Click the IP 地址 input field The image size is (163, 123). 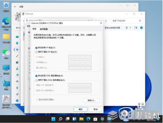80,57
